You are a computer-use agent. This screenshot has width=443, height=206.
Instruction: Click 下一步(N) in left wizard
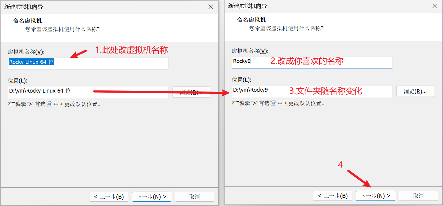pos(152,197)
